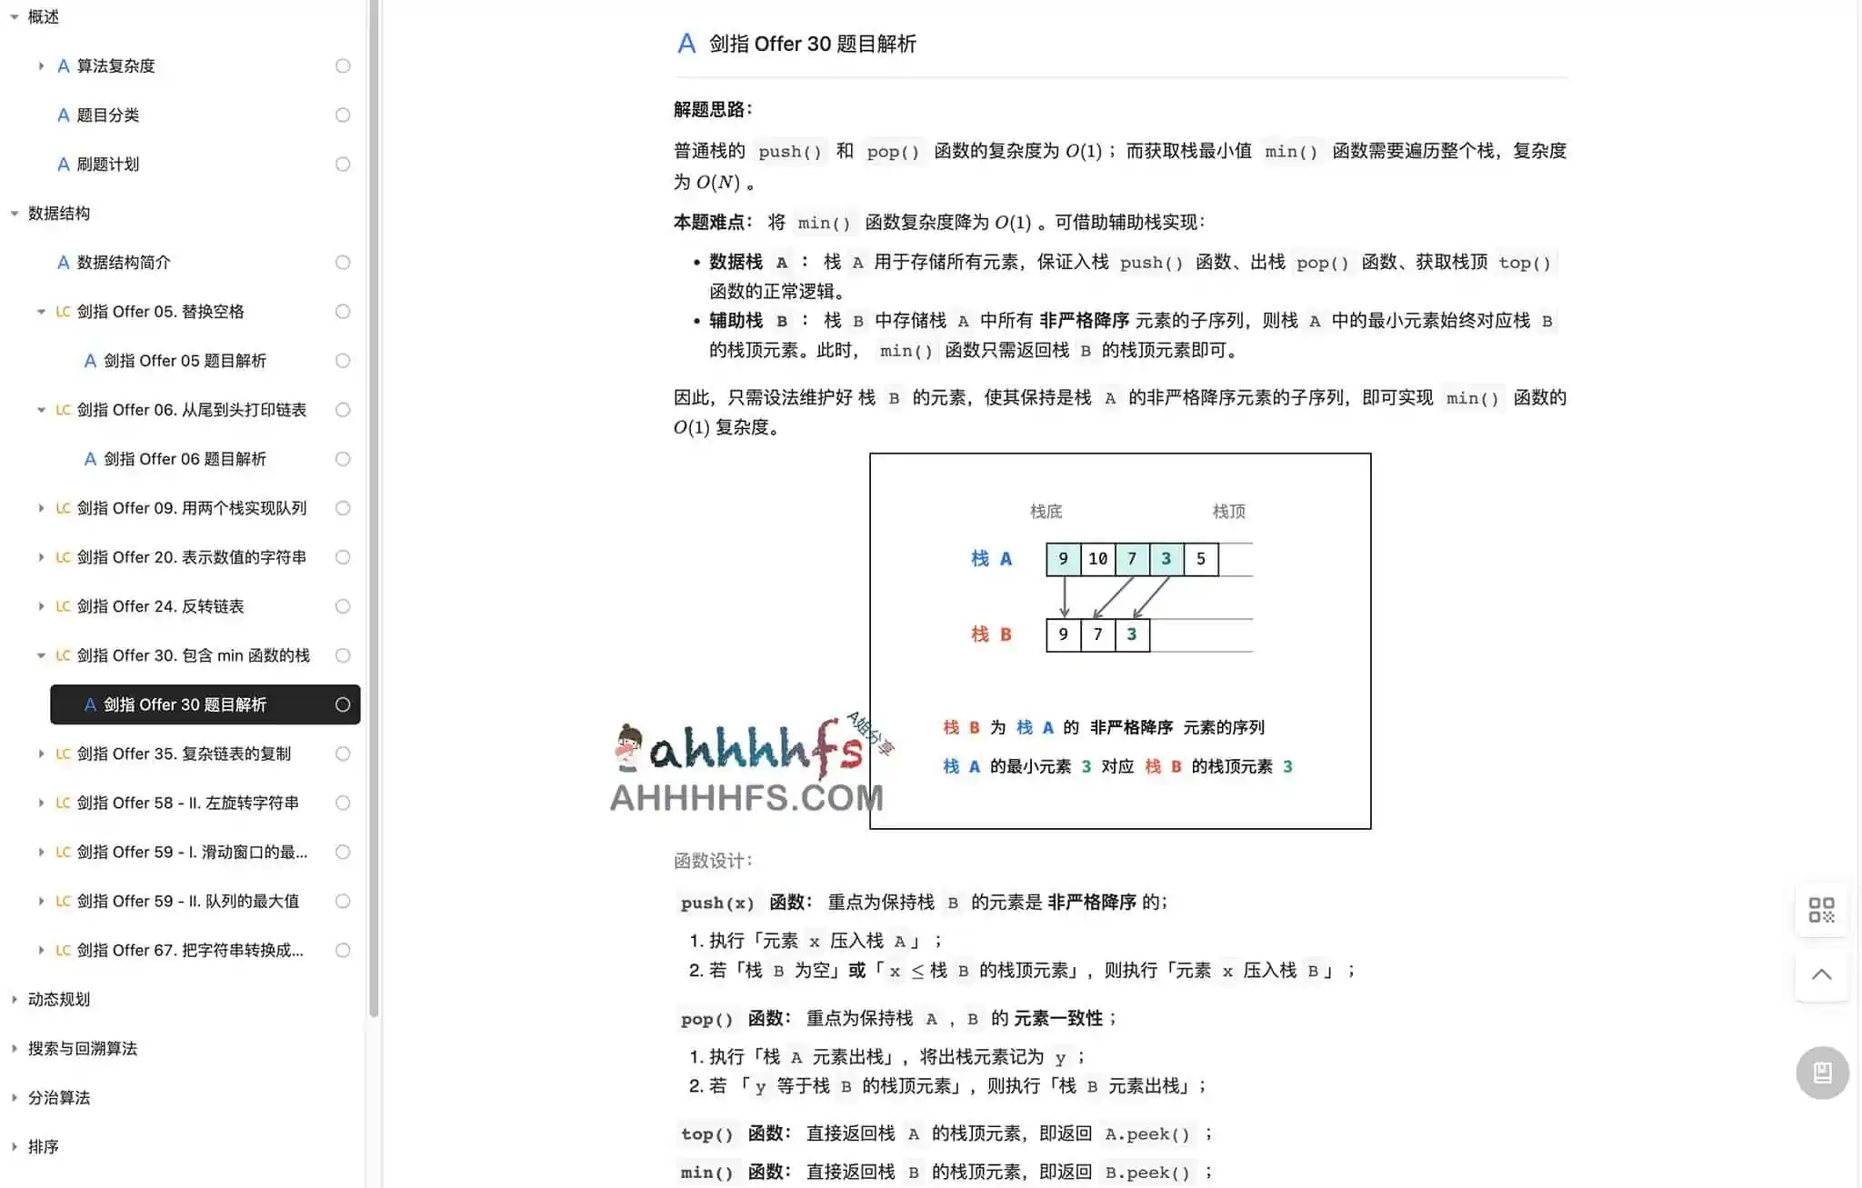
Task: Collapse the 数据结构 section
Action: 13,213
